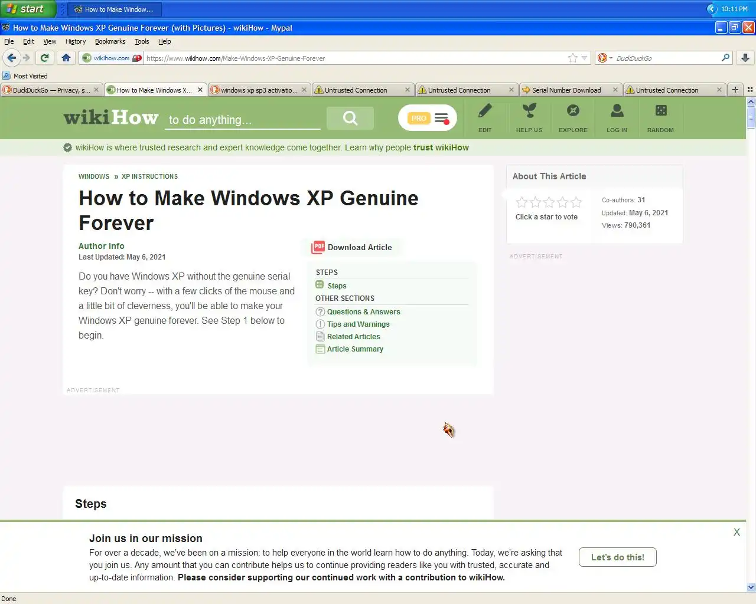Open the Tools menu

coord(142,41)
